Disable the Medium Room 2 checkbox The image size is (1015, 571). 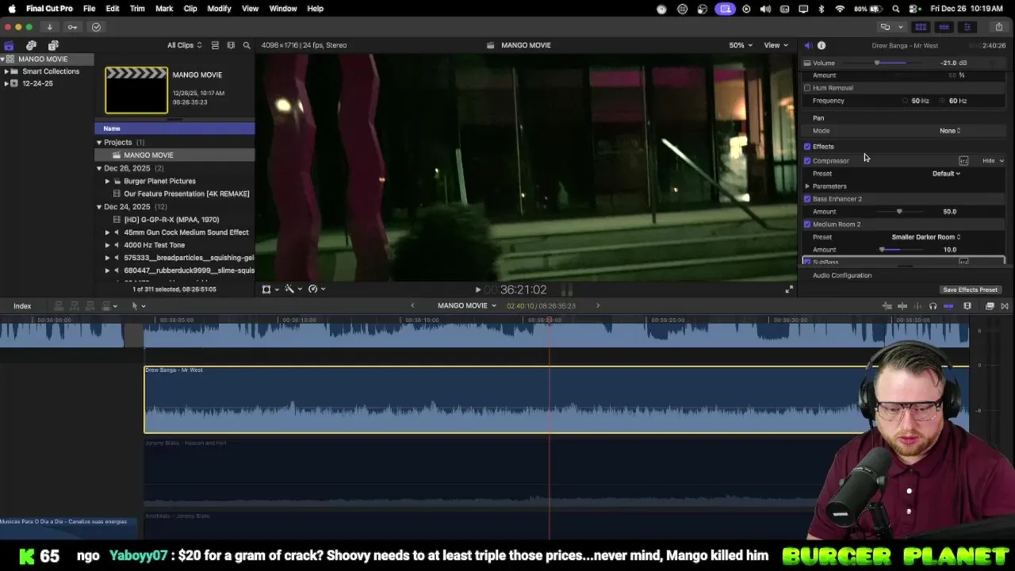click(x=807, y=224)
